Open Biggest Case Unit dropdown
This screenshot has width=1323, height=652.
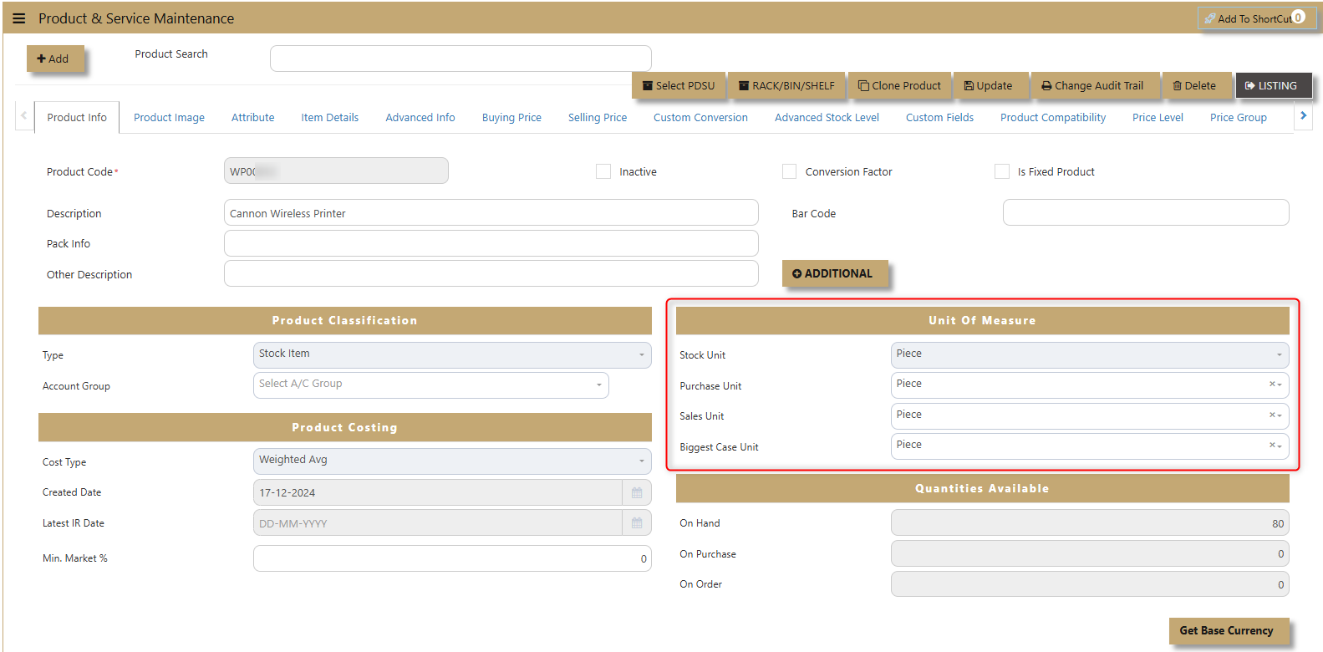coord(1090,446)
